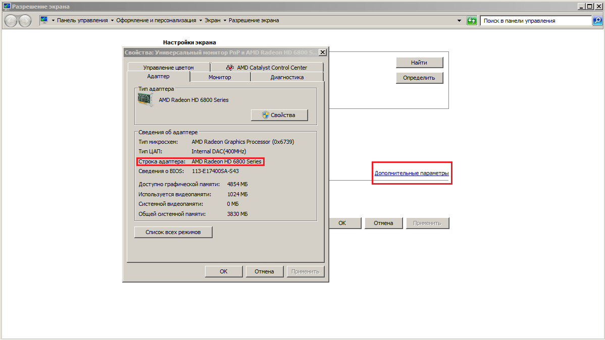Click AMD Radeon Graphics Processor (0x6739) text
The height and width of the screenshot is (340, 605).
pyautogui.click(x=243, y=142)
